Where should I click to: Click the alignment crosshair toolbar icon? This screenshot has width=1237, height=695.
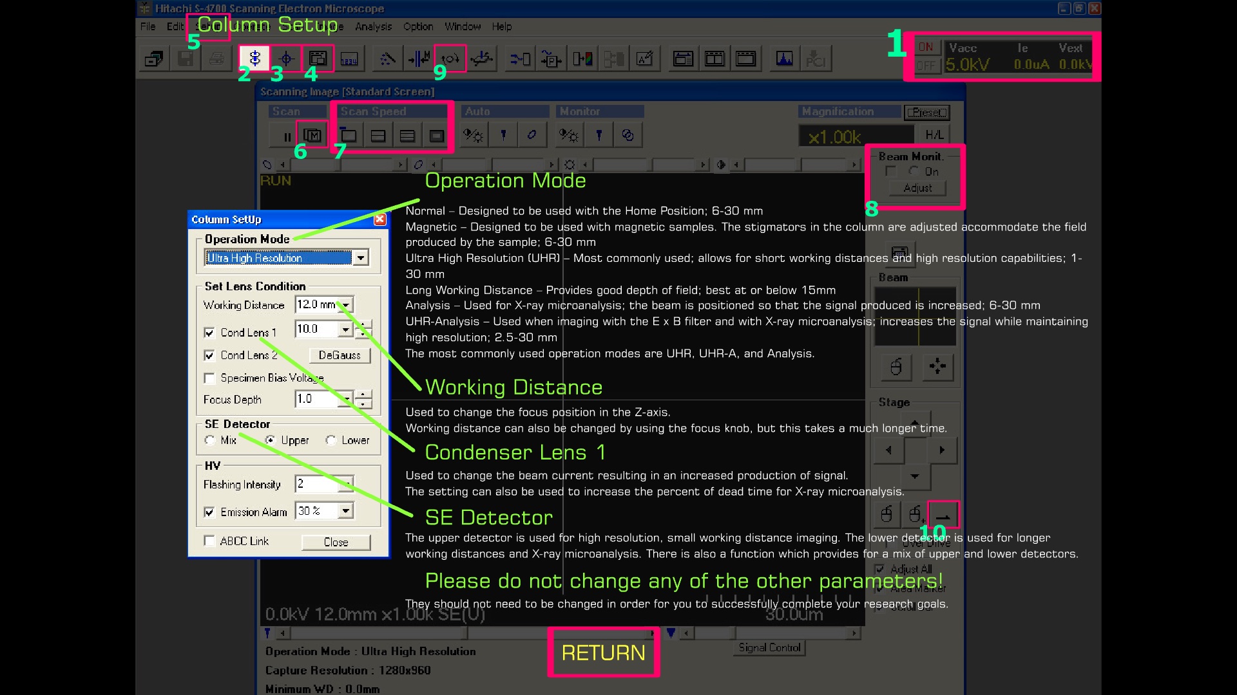(286, 59)
